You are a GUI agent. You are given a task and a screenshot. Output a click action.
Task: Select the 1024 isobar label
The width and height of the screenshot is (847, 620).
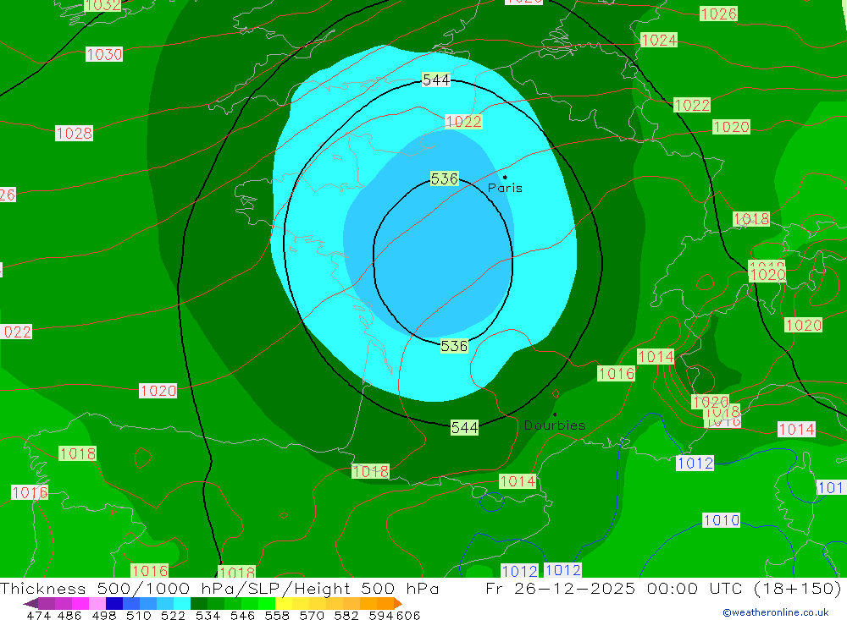coord(658,40)
